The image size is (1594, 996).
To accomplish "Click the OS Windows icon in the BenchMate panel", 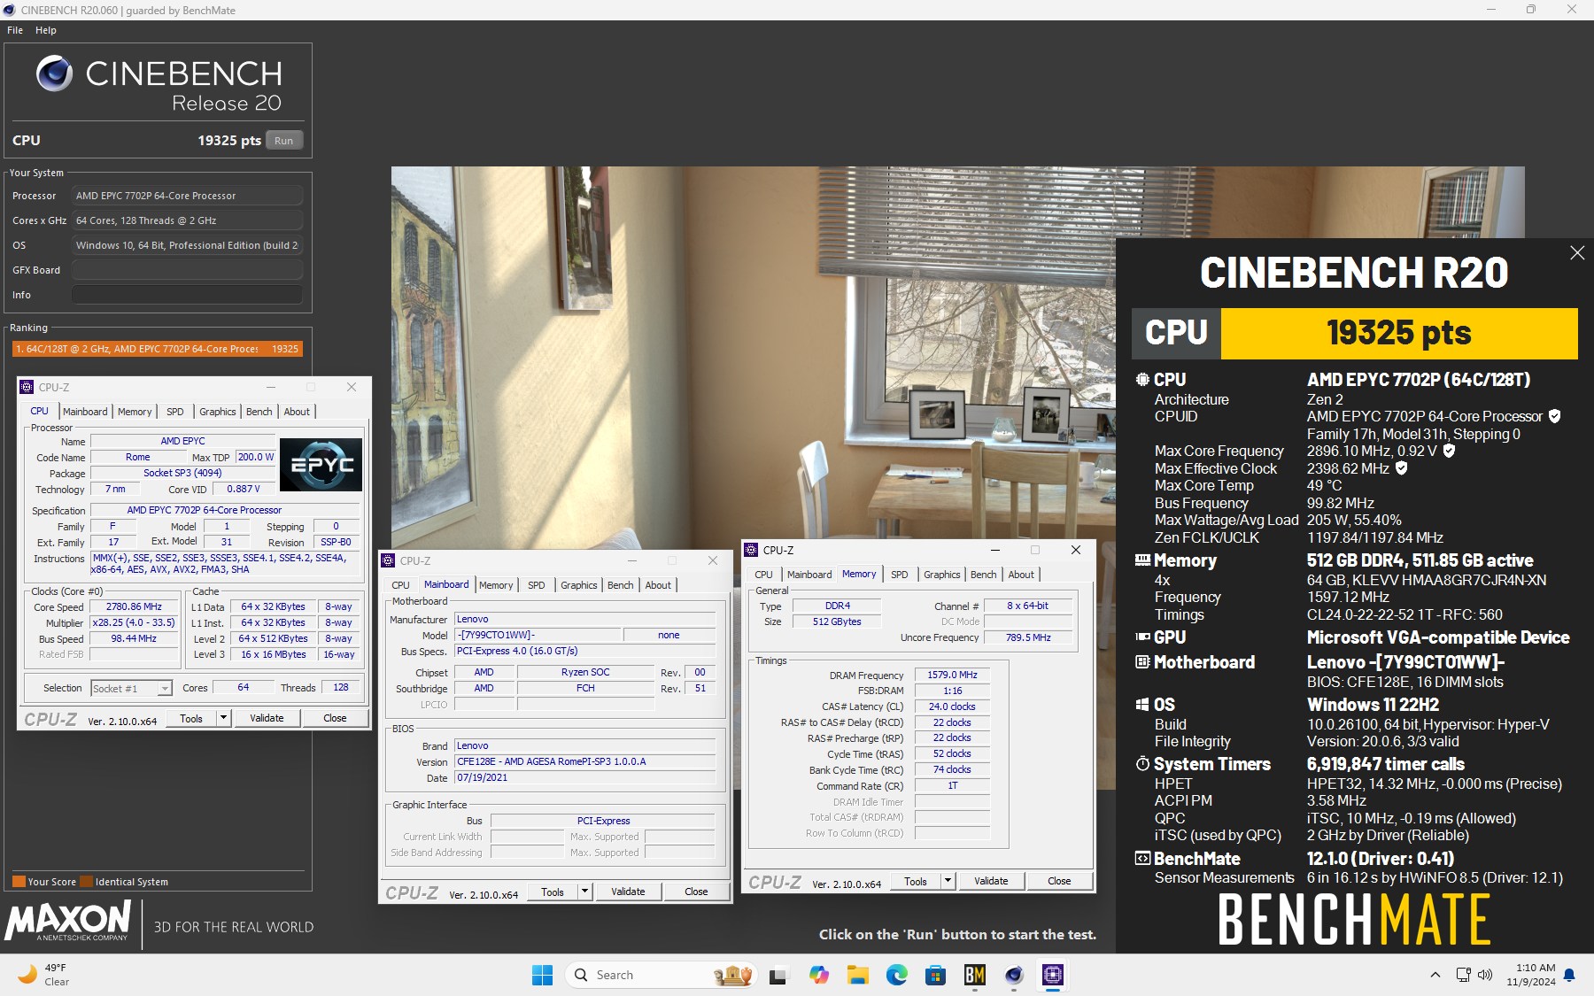I will tap(1142, 705).
